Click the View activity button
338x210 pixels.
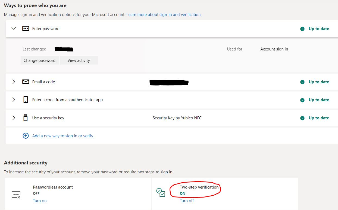79,60
